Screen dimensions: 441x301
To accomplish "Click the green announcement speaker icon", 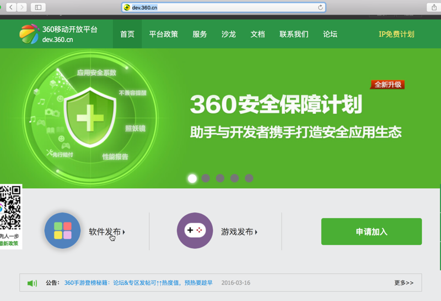I will (x=32, y=283).
